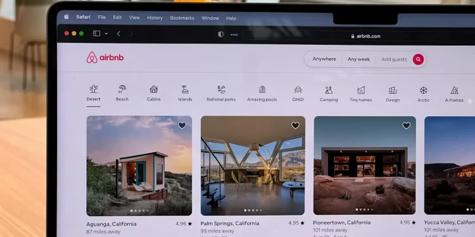Image resolution: width=475 pixels, height=237 pixels.
Task: Open the Palm Springs interior photo
Action: [x=253, y=166]
